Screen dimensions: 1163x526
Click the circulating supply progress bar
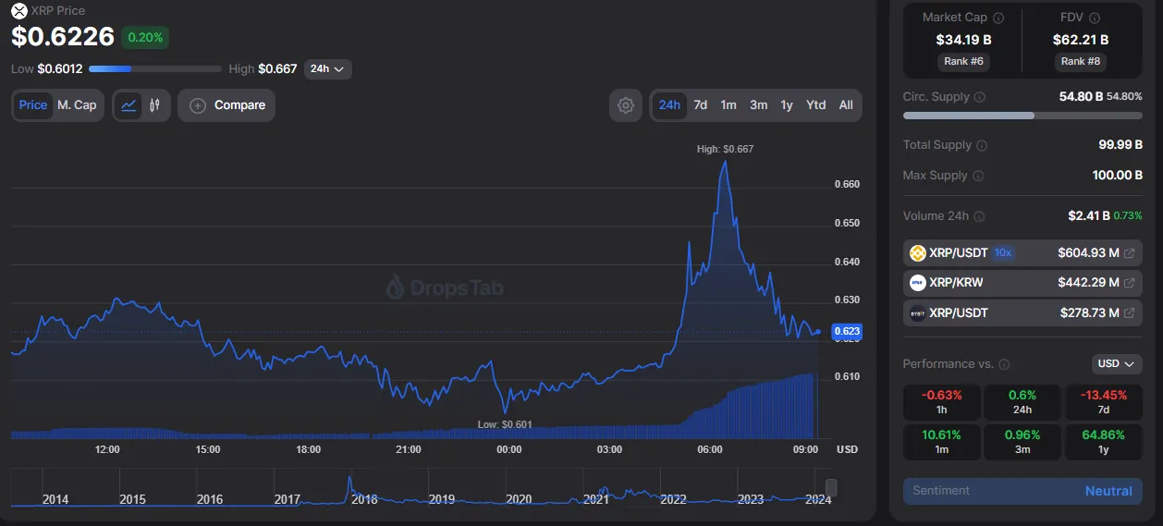[1022, 116]
